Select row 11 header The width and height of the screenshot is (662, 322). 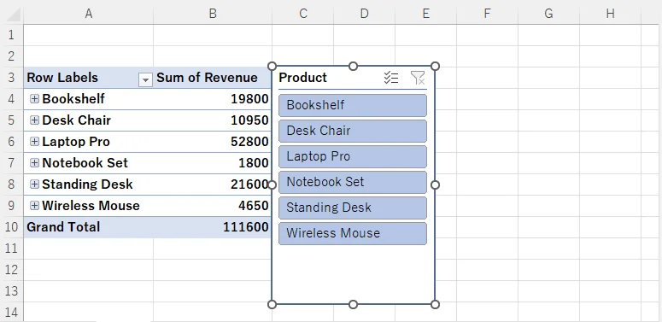(11, 249)
